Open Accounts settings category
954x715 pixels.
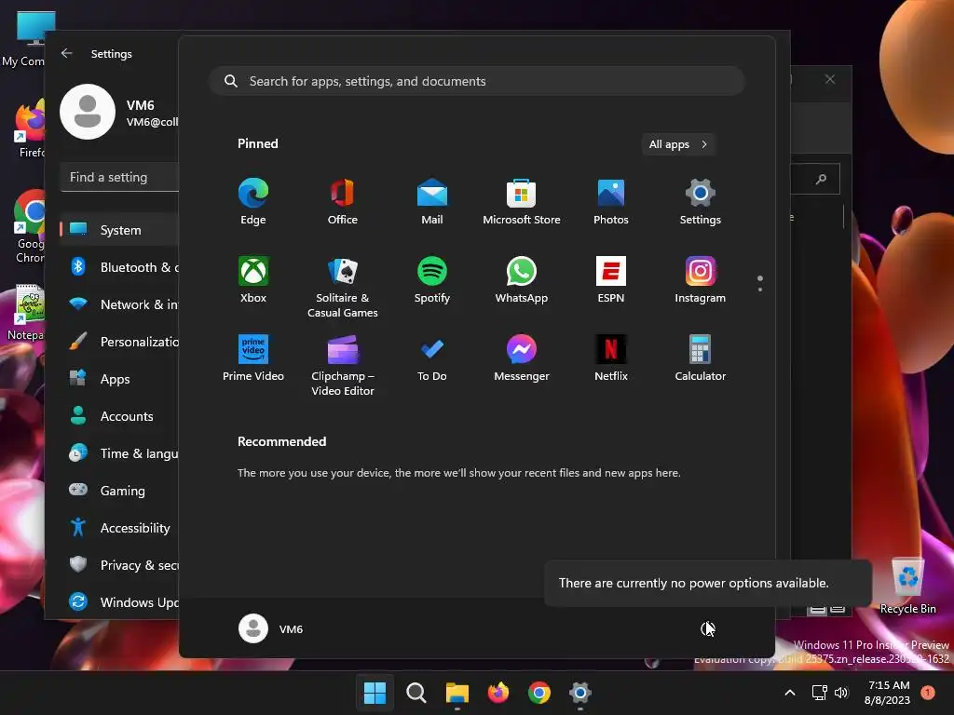[119, 416]
